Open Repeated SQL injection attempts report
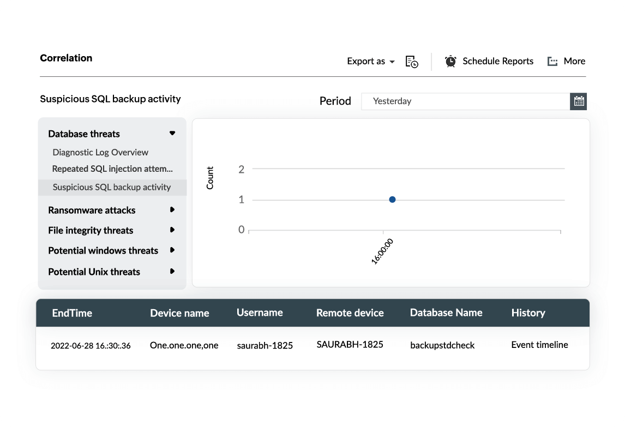This screenshot has width=625, height=427. tap(112, 169)
